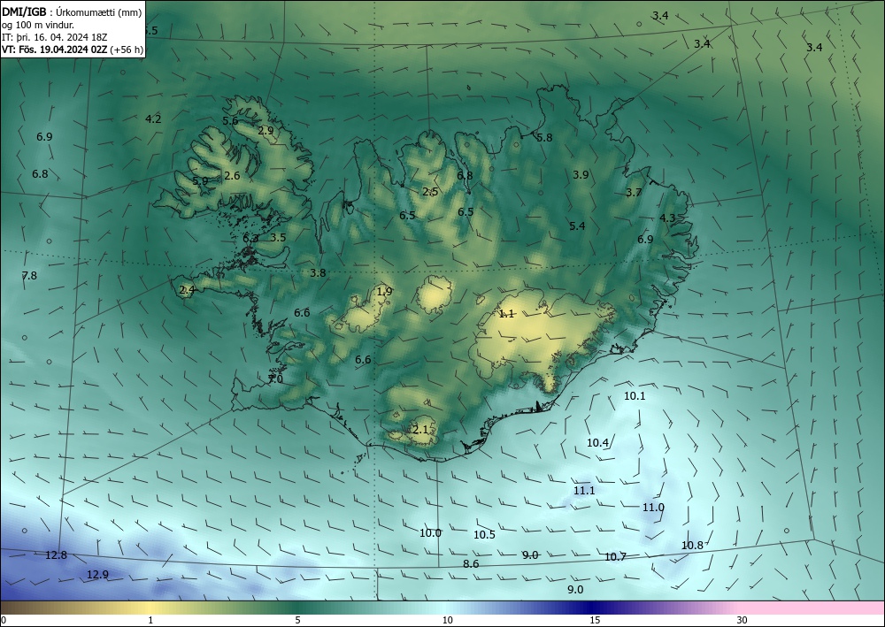Click the 10.4 value offshore
885x627 pixels.
point(597,443)
